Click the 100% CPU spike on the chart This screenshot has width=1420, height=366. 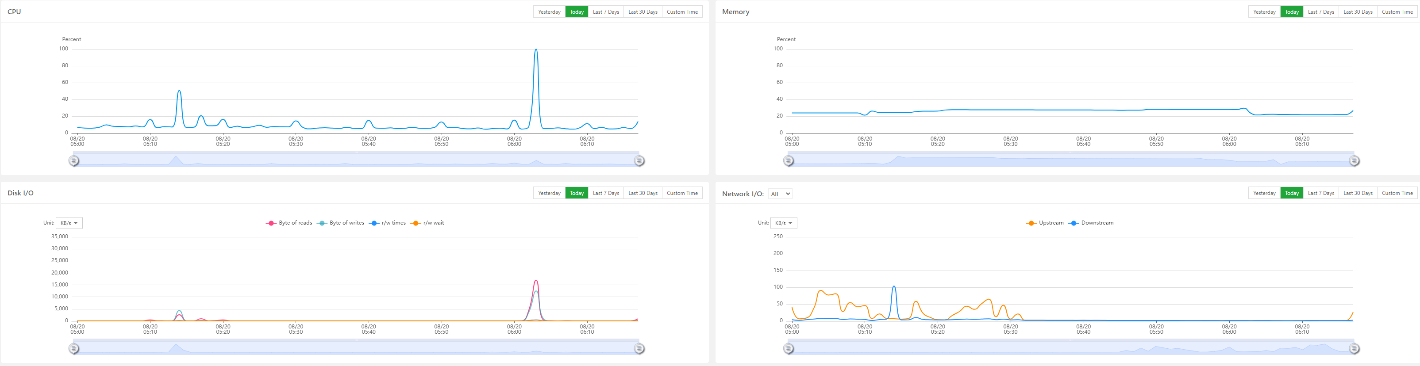click(x=536, y=50)
